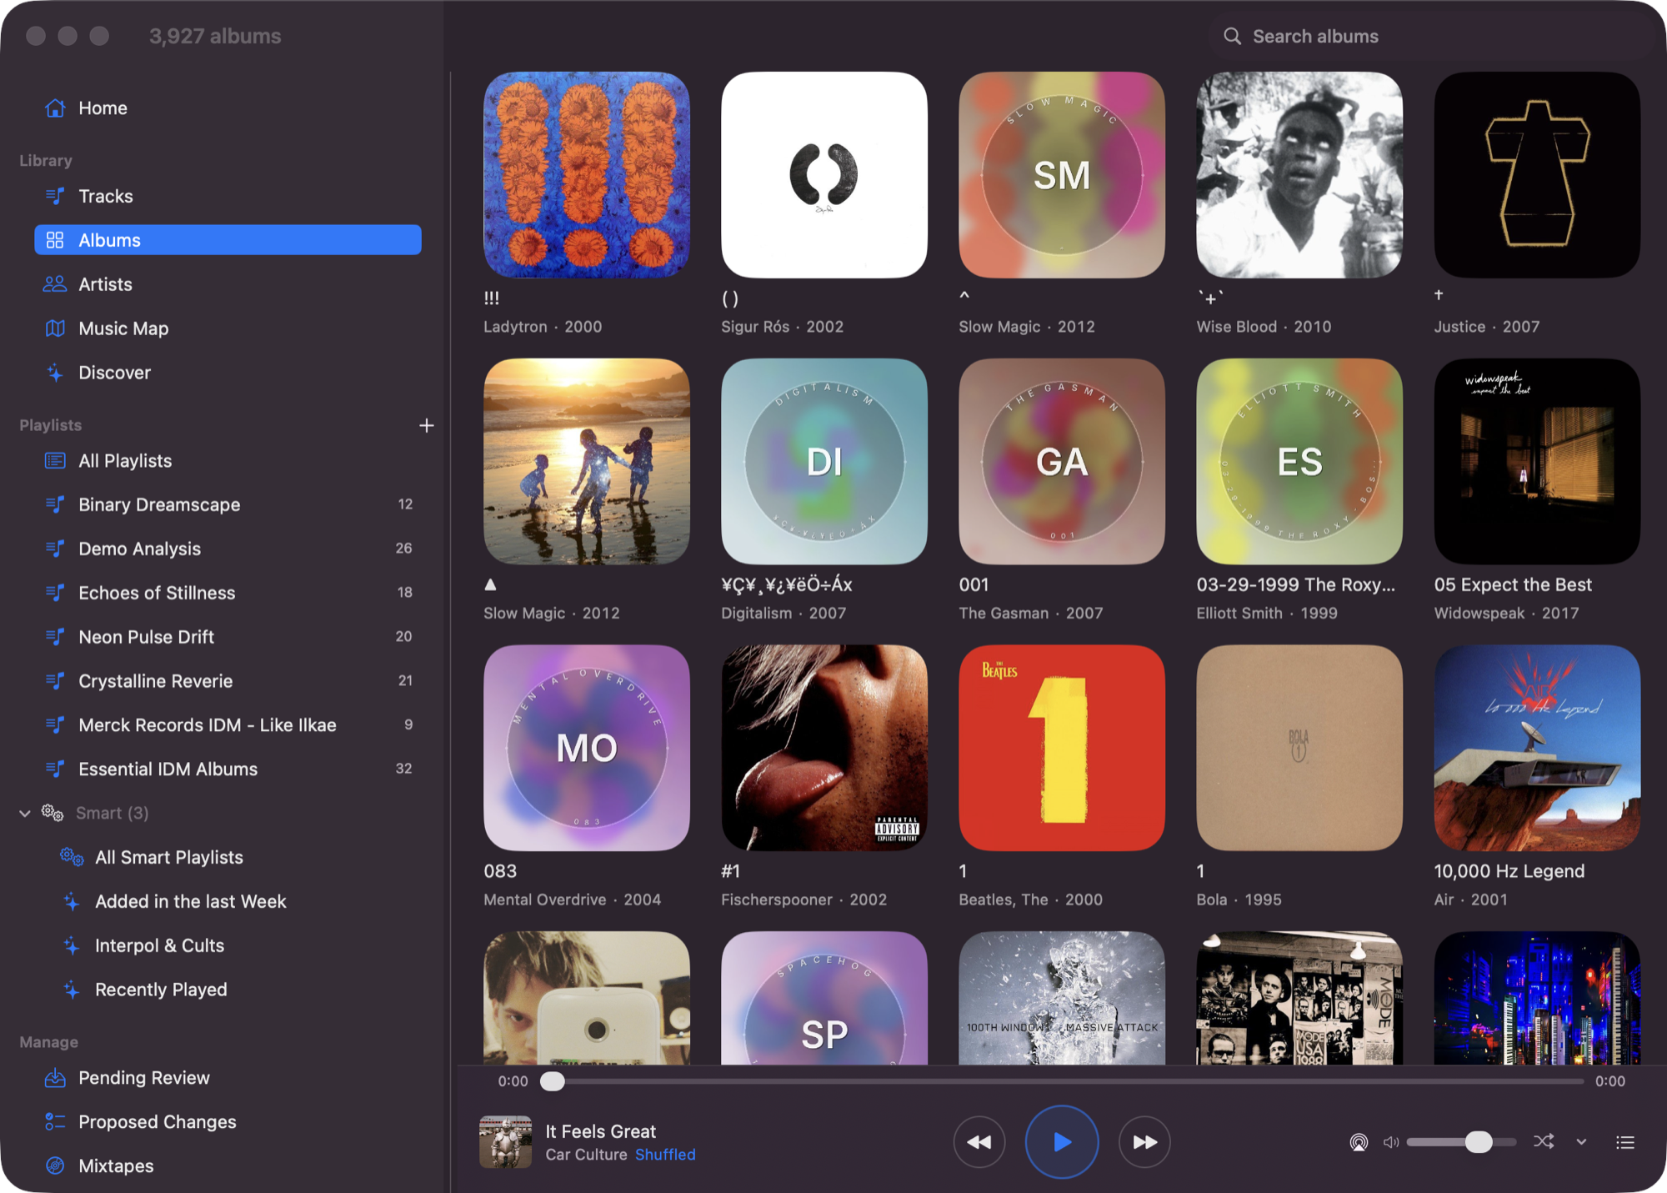Click the now playing artwork thumbnail

tap(505, 1142)
